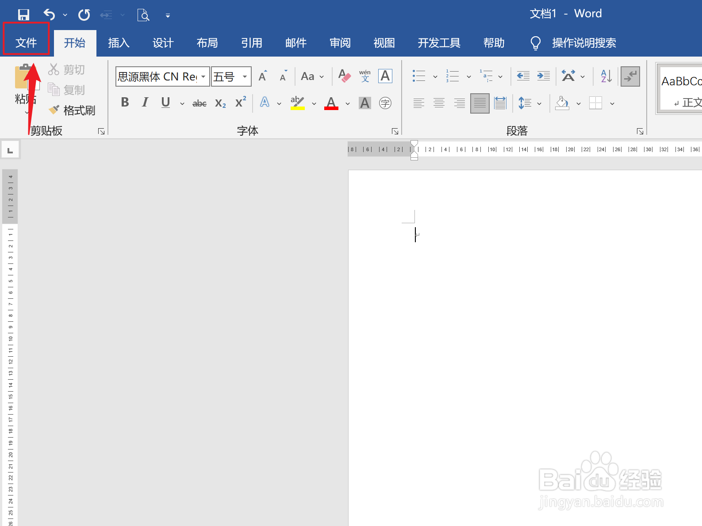Click the 剪切 cut button

click(x=66, y=69)
